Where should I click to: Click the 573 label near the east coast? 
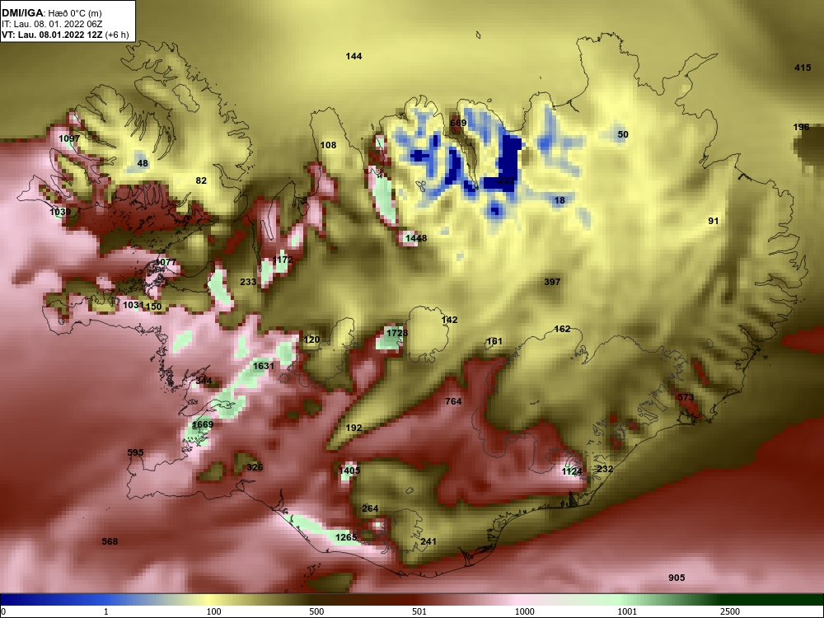point(686,398)
